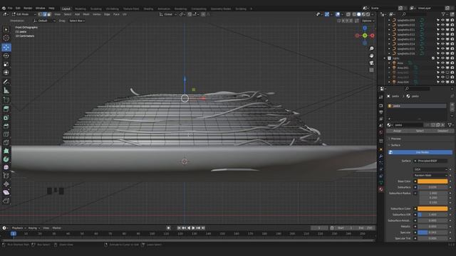This screenshot has height=256, width=456.
Task: Switch to the Shading workspace tab
Action: (x=148, y=9)
